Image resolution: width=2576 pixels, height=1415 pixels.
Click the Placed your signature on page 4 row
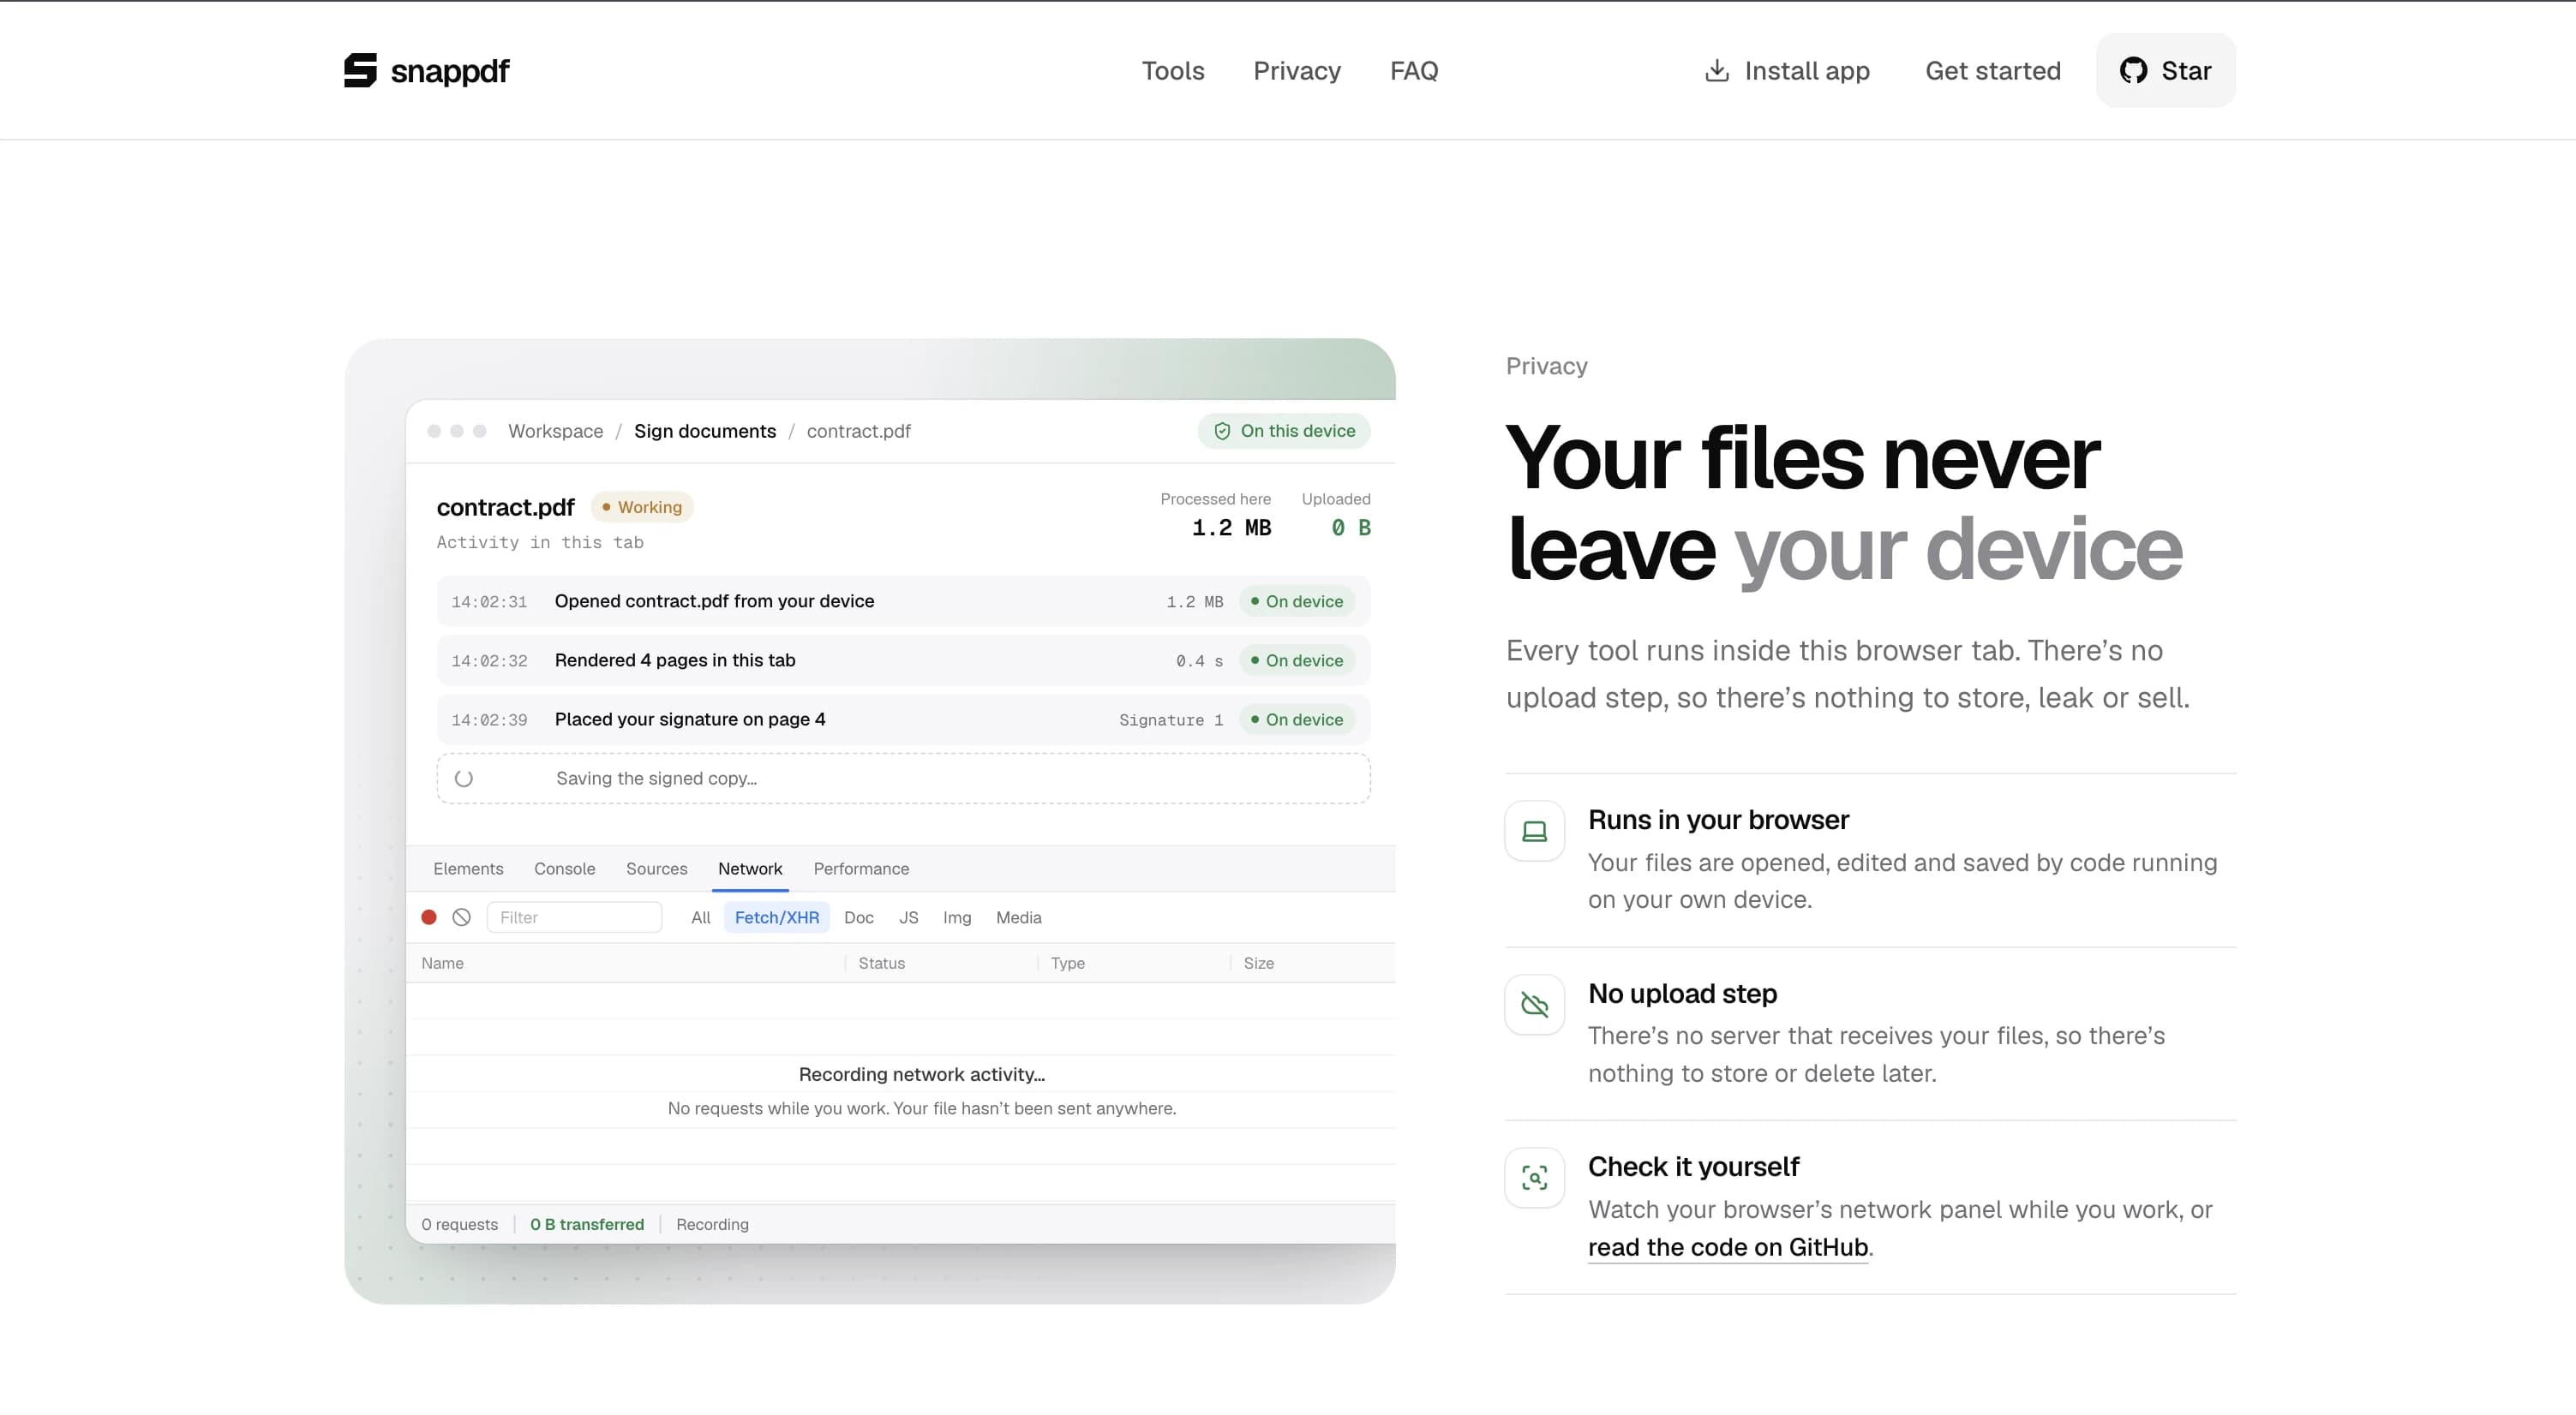coord(903,719)
